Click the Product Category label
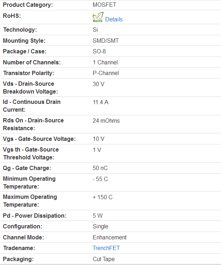 (x=28, y=5)
